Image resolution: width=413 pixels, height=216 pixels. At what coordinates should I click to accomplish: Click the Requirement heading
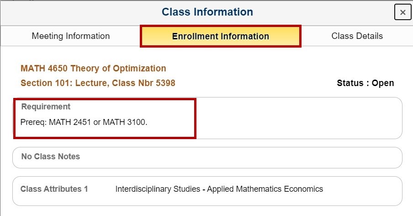pos(46,107)
